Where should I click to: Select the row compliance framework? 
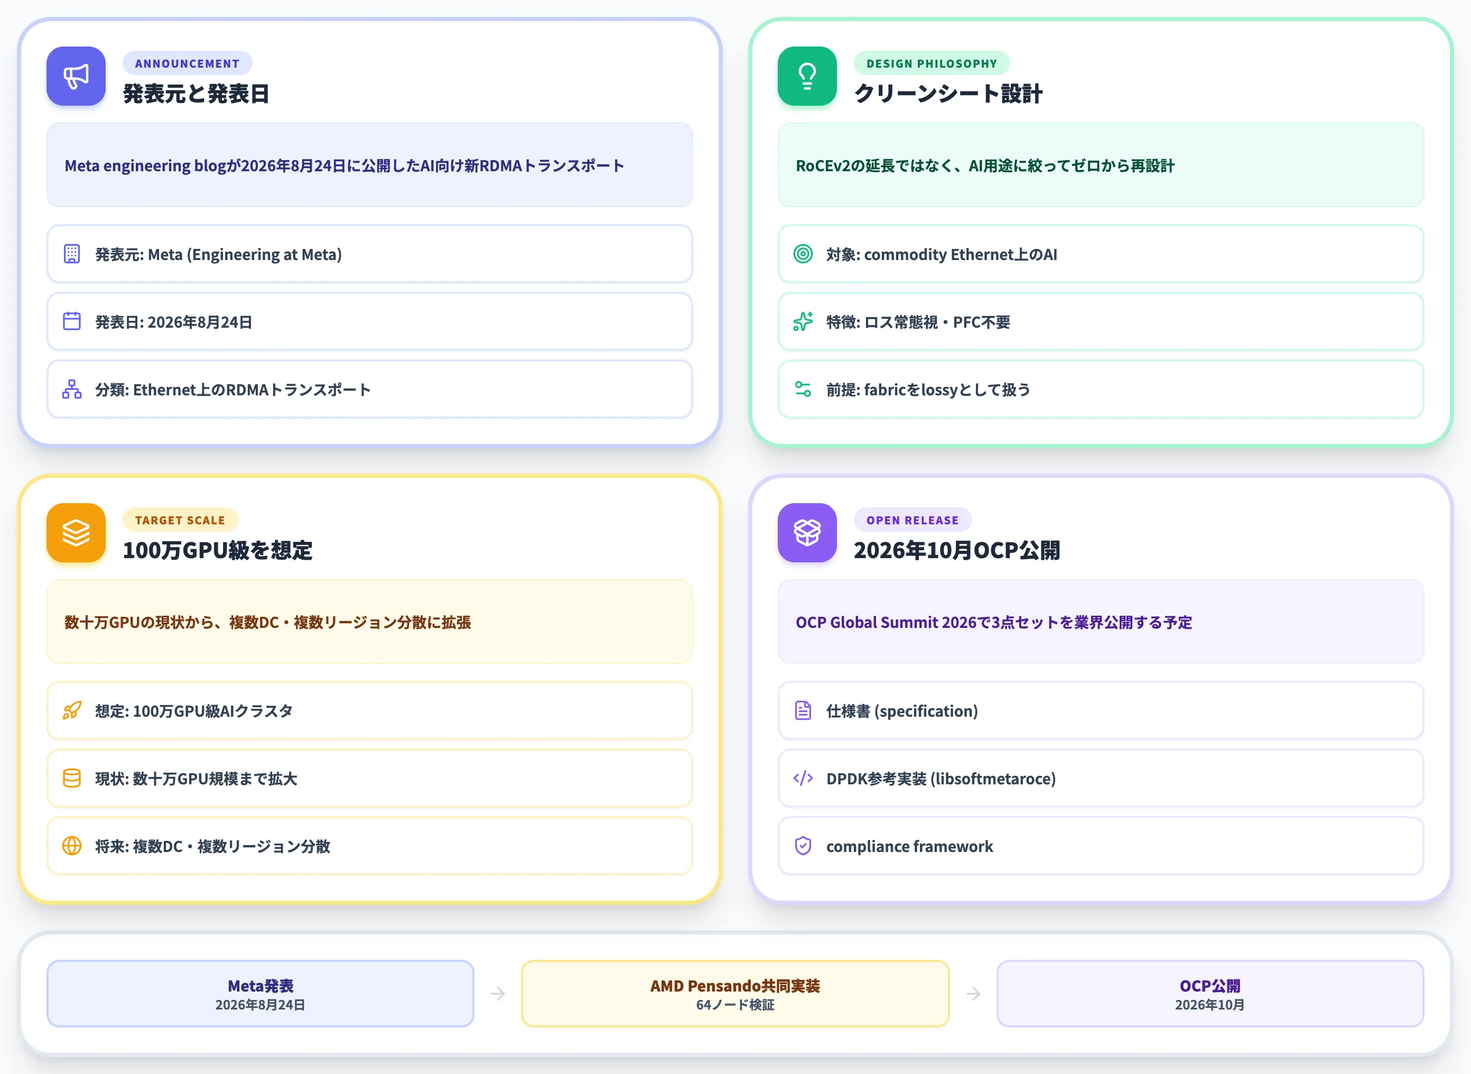tap(1101, 846)
